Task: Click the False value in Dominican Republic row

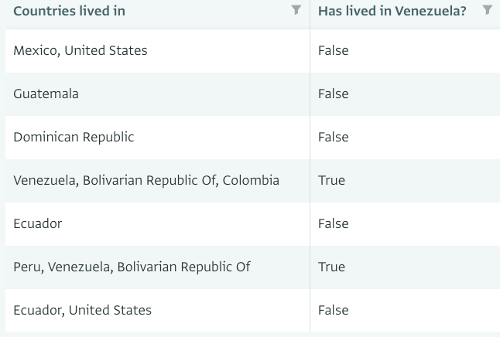Action: [x=334, y=138]
